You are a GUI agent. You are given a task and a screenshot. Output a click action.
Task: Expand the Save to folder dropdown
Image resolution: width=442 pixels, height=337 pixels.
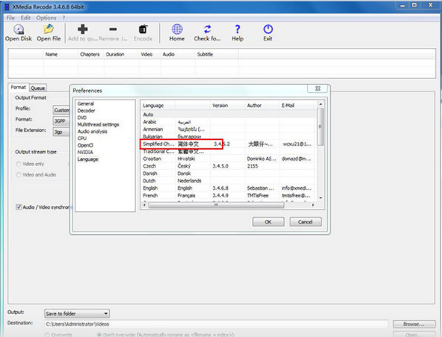click(77, 313)
